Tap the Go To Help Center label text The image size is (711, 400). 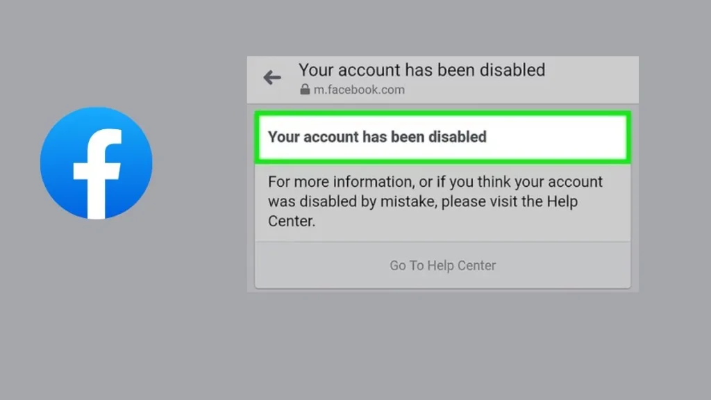(442, 265)
